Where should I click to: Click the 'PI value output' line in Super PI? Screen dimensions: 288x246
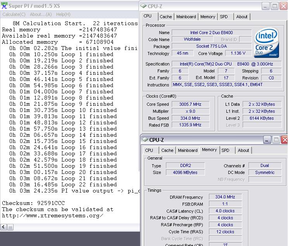point(74,191)
